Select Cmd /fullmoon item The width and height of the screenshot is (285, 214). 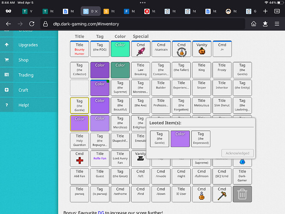pos(202,176)
